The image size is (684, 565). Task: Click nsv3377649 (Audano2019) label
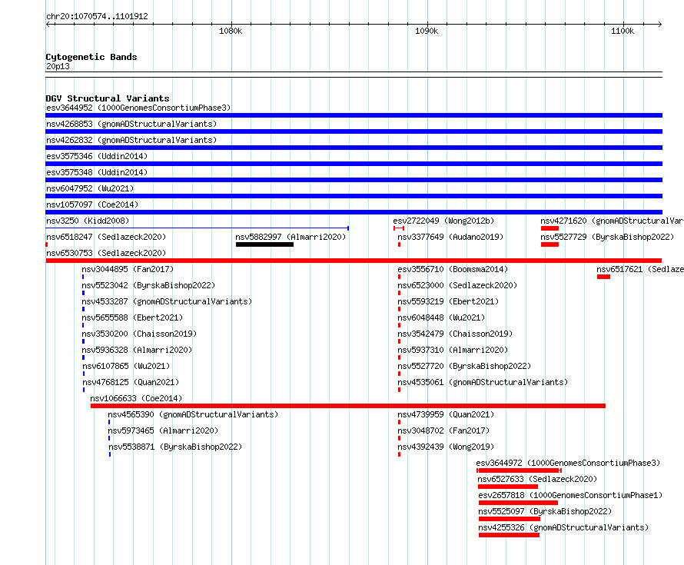click(450, 237)
